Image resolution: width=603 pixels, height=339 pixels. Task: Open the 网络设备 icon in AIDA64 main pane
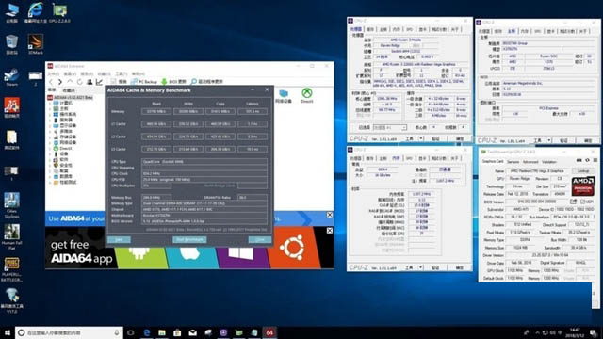284,96
